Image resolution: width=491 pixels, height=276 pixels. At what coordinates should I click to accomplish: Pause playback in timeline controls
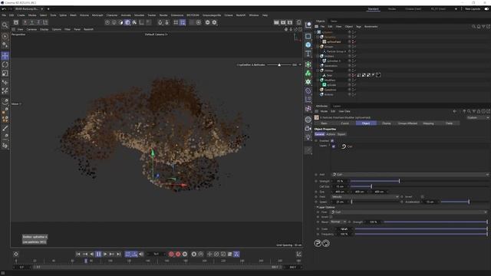[x=98, y=254]
